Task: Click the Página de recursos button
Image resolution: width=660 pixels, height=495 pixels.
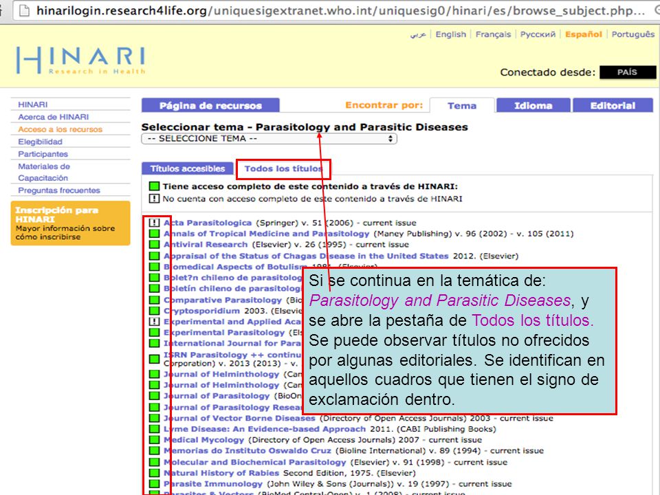Action: (x=210, y=105)
